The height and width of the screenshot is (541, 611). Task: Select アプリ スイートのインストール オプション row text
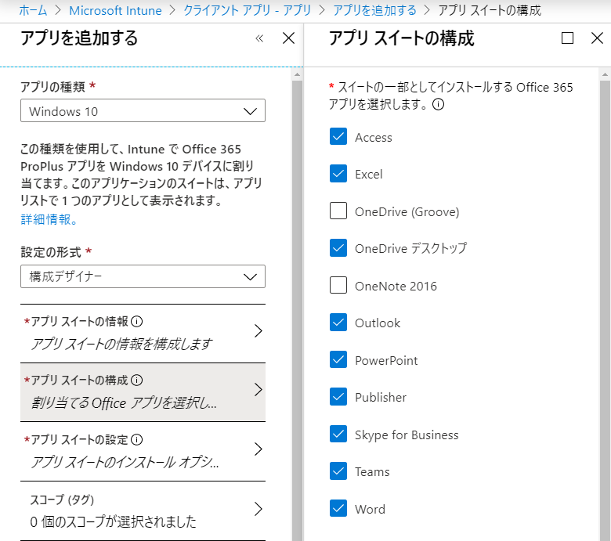point(125,463)
